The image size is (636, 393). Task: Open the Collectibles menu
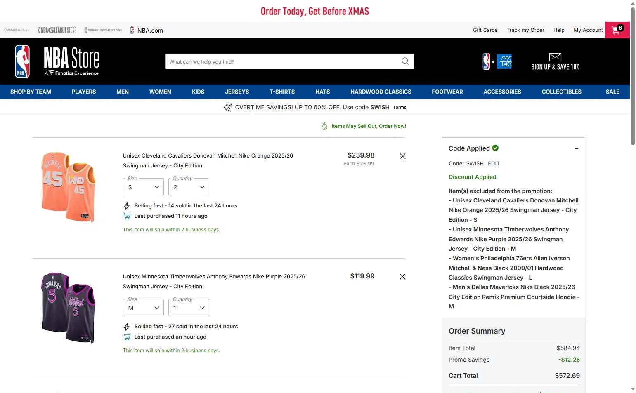(x=562, y=92)
